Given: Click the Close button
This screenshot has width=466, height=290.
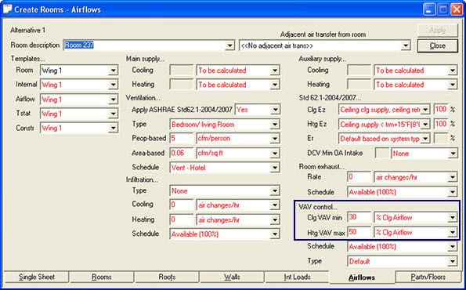Looking at the screenshot, I should click(x=438, y=45).
